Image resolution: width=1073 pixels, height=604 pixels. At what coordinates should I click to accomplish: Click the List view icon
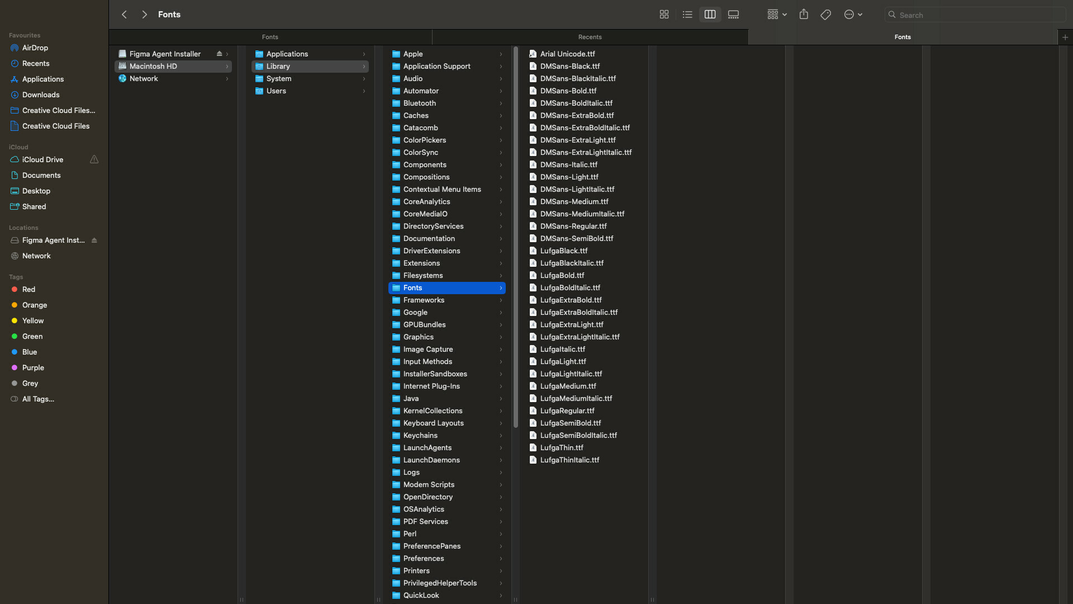pos(686,14)
